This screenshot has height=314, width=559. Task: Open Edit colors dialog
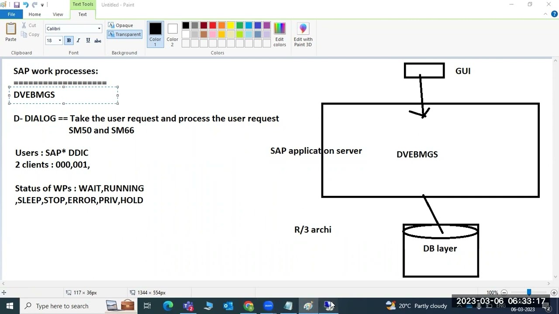pyautogui.click(x=279, y=34)
